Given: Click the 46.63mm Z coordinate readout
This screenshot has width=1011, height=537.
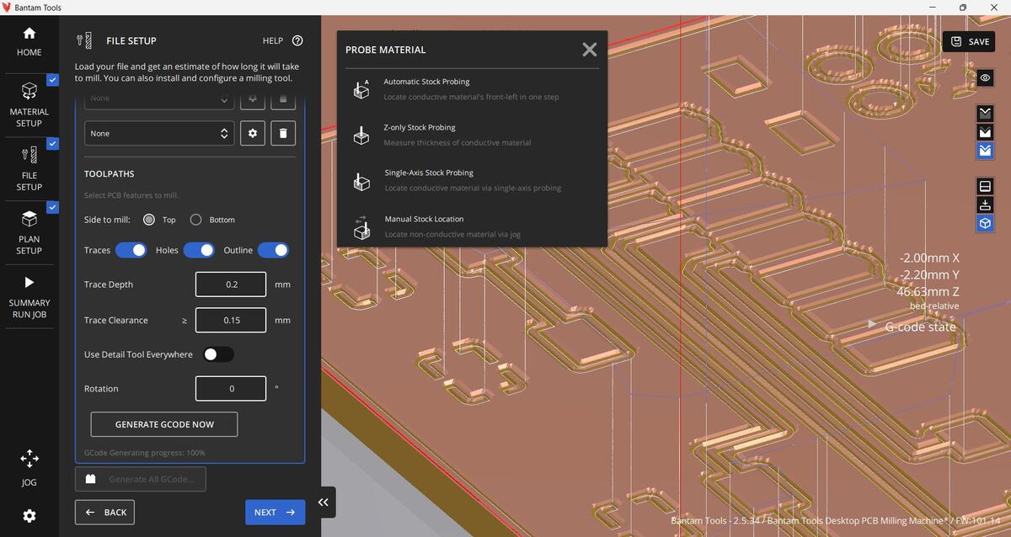Looking at the screenshot, I should pyautogui.click(x=928, y=291).
